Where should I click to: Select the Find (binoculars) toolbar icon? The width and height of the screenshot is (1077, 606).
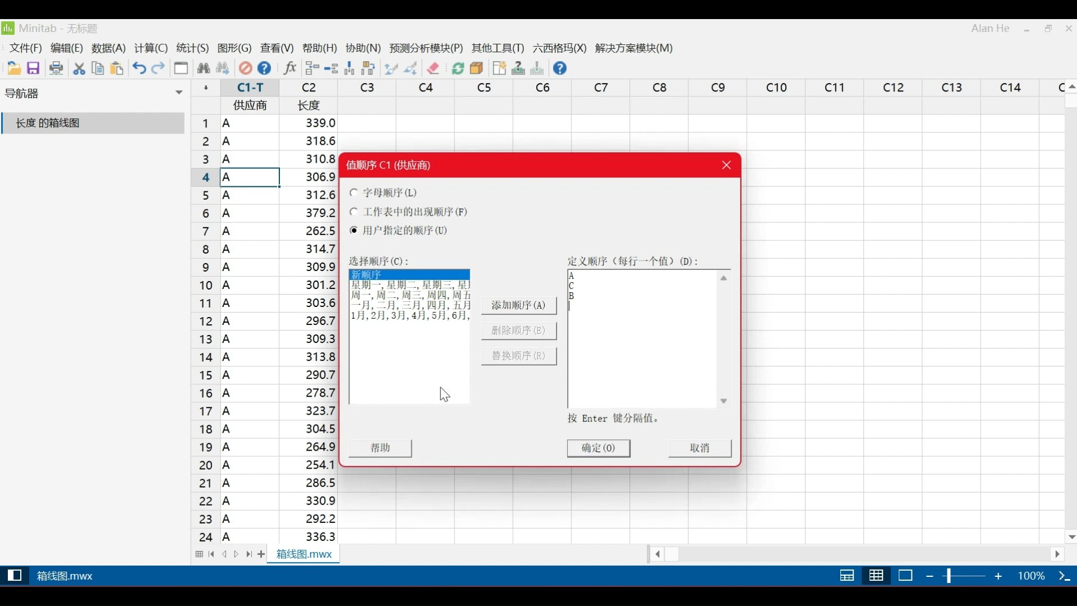(204, 68)
